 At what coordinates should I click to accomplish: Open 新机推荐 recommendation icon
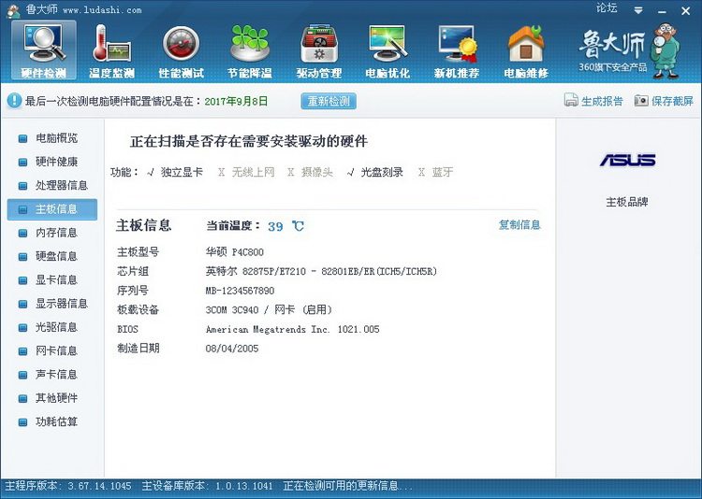pos(457,50)
